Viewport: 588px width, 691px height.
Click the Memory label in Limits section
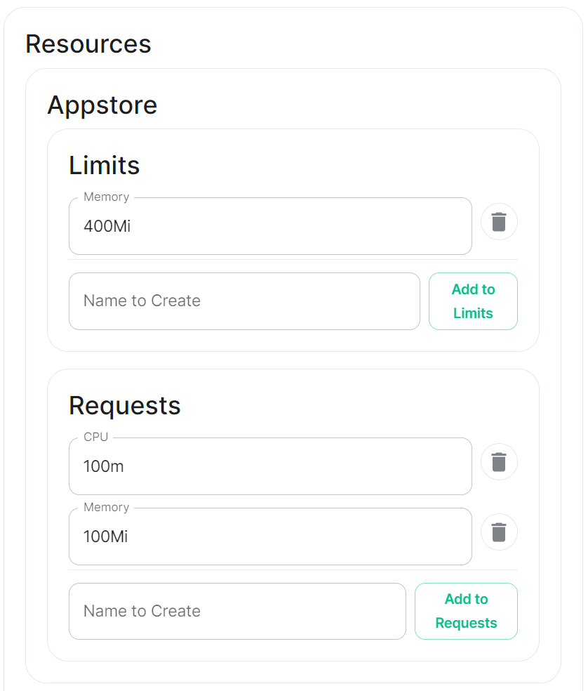click(x=107, y=197)
